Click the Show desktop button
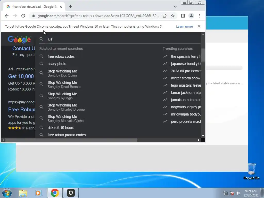Viewport: 264px width, 198px height. 262,193
